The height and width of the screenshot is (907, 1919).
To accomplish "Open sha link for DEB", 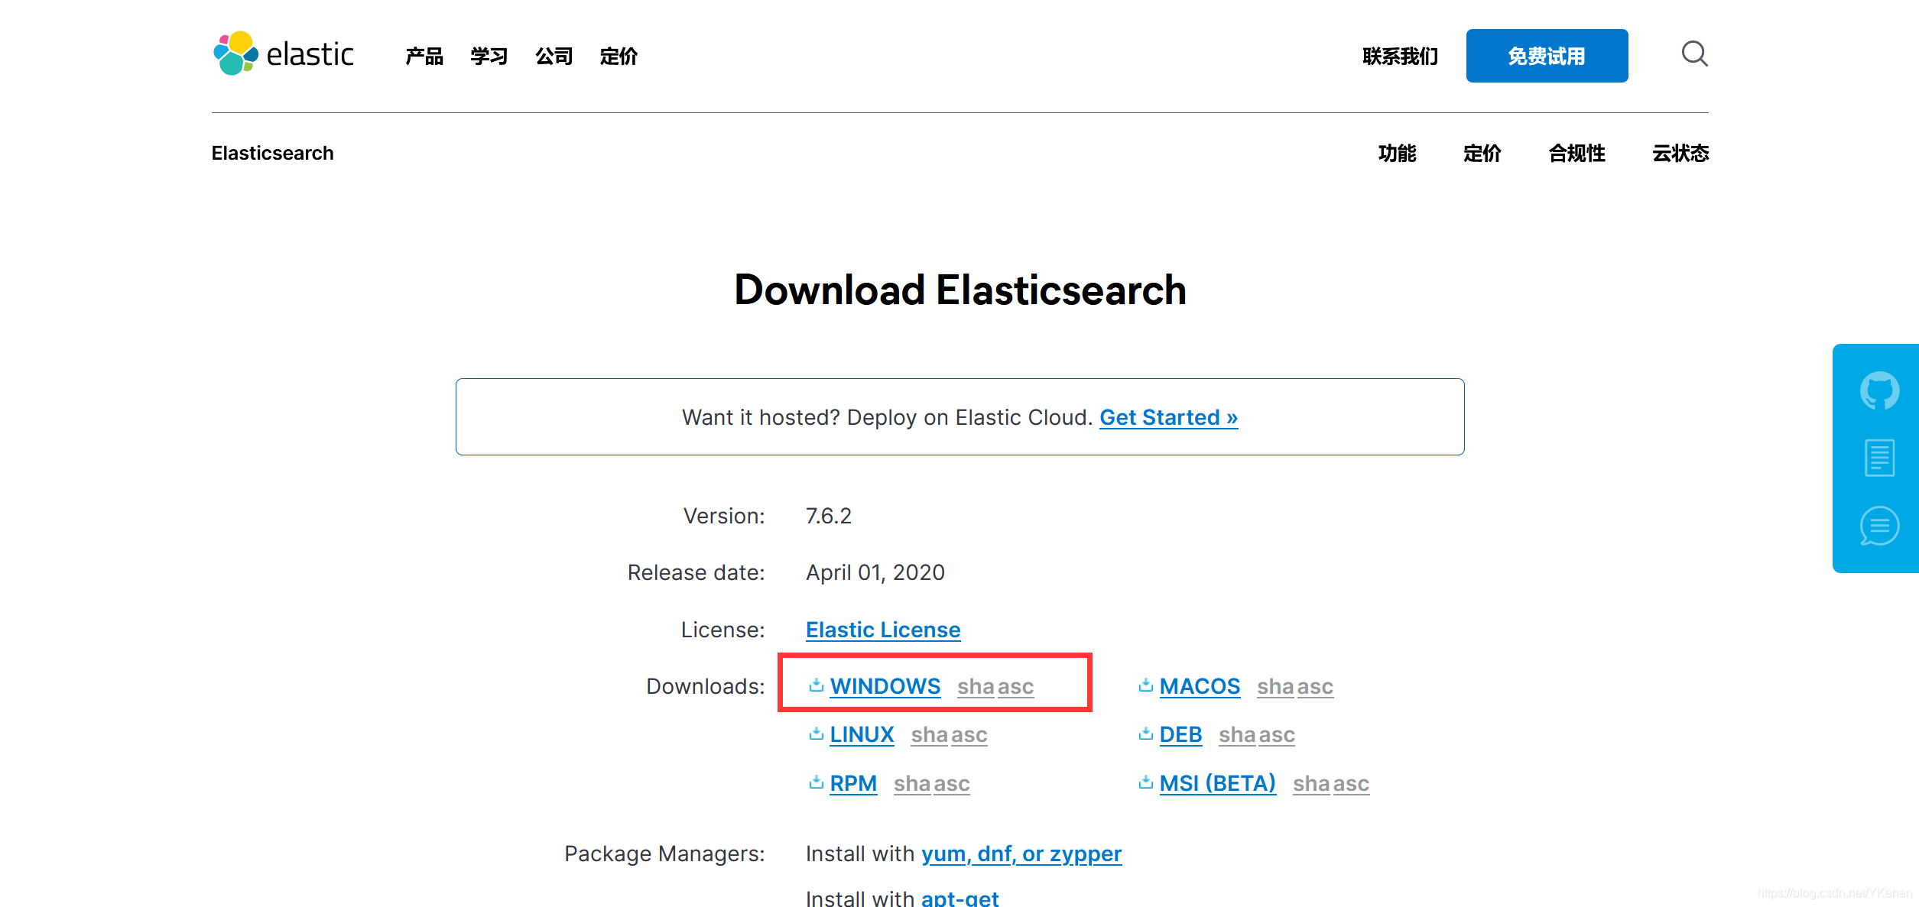I will (x=1238, y=734).
